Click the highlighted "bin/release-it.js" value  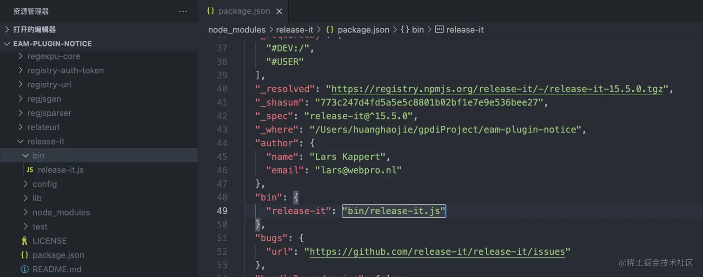[394, 211]
